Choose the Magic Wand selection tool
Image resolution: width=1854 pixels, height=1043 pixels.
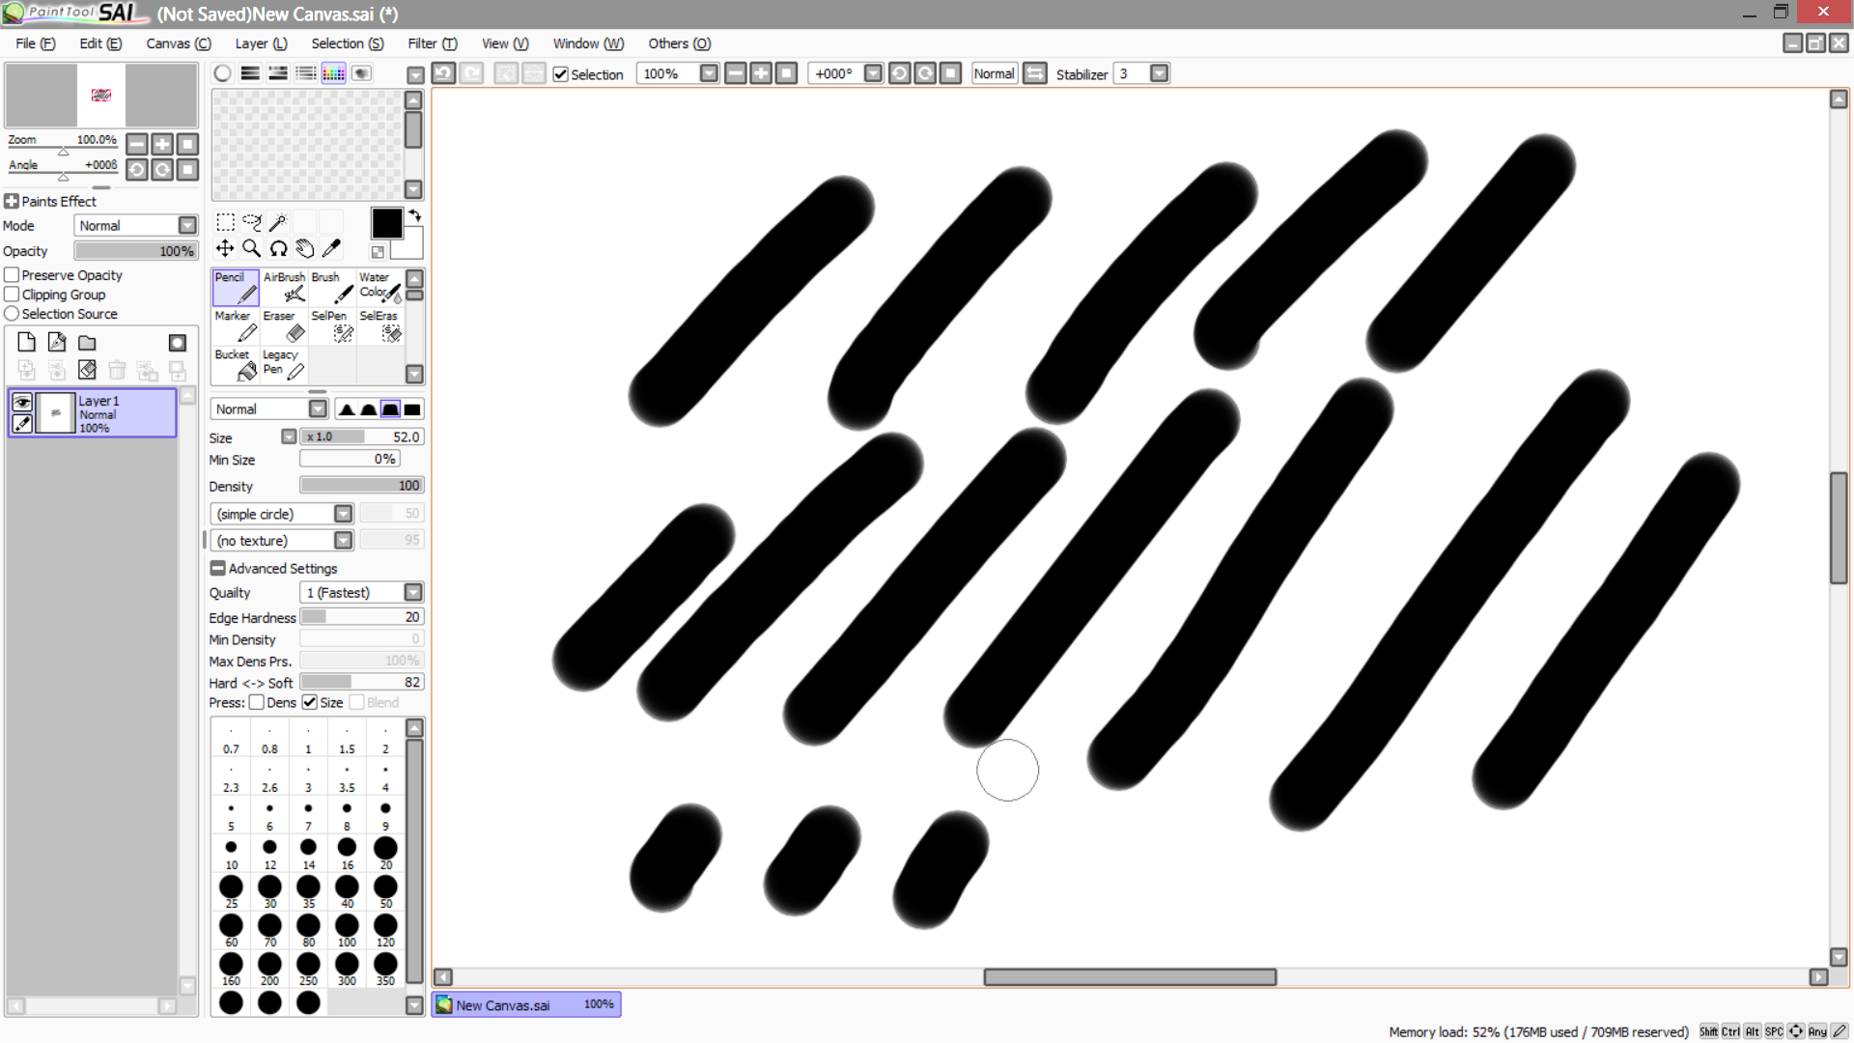coord(278,222)
